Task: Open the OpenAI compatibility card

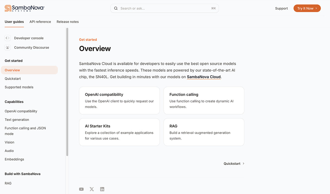Action: [119, 101]
